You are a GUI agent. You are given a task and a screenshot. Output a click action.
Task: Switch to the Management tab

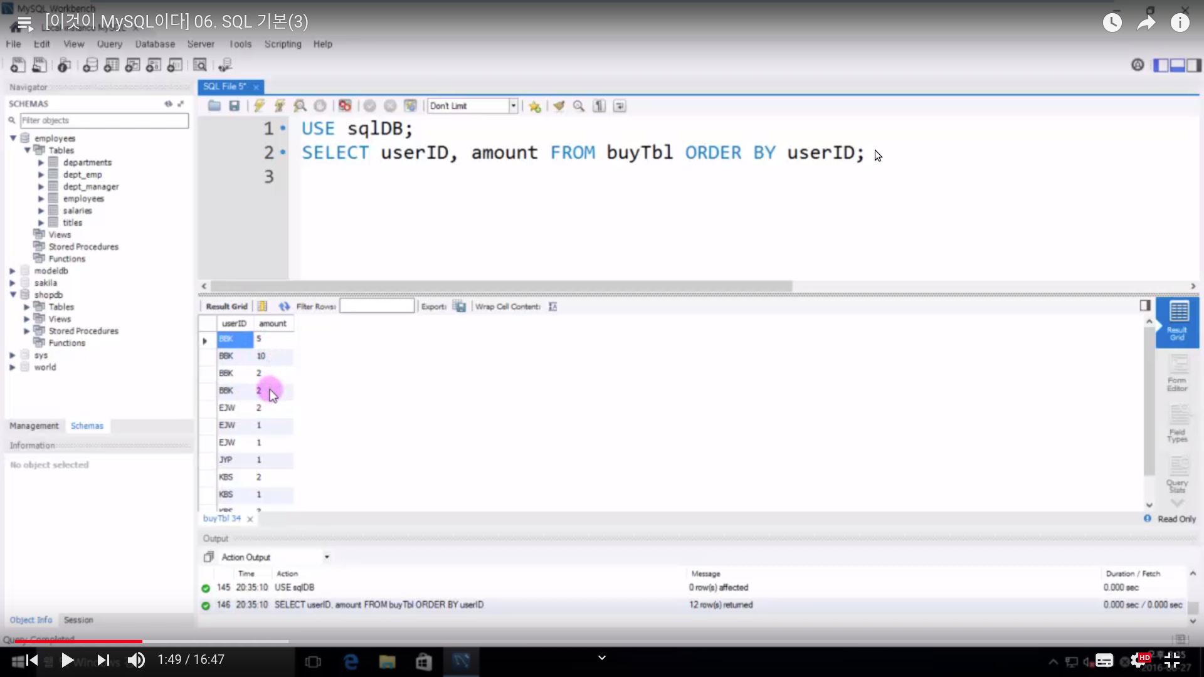[x=34, y=426]
